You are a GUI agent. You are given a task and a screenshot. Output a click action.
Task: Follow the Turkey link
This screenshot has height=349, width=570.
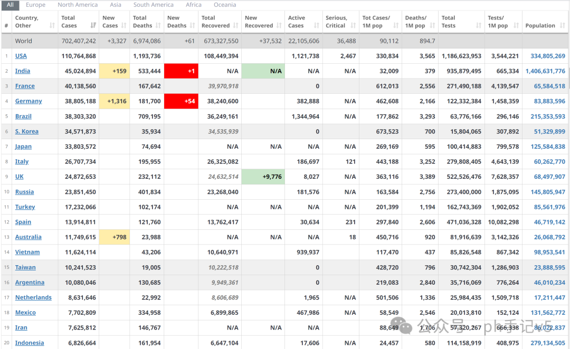click(x=25, y=207)
